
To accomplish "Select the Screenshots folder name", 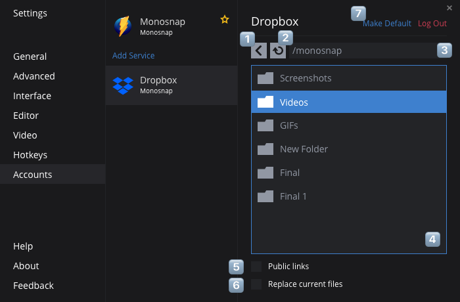I will click(x=306, y=78).
